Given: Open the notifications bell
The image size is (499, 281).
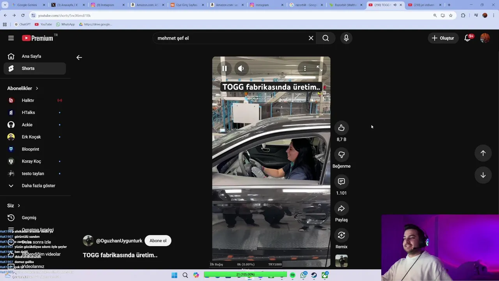Looking at the screenshot, I should (x=467, y=38).
